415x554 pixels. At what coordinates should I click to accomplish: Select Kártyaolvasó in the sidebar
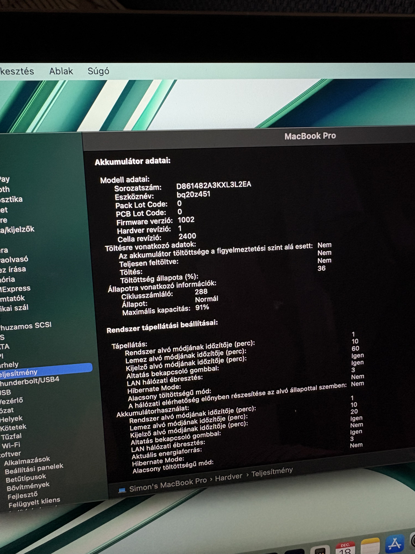point(14,259)
